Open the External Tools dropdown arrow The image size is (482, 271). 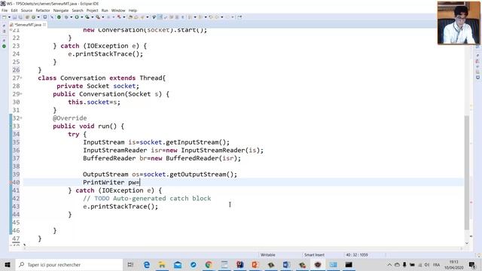[x=102, y=17]
